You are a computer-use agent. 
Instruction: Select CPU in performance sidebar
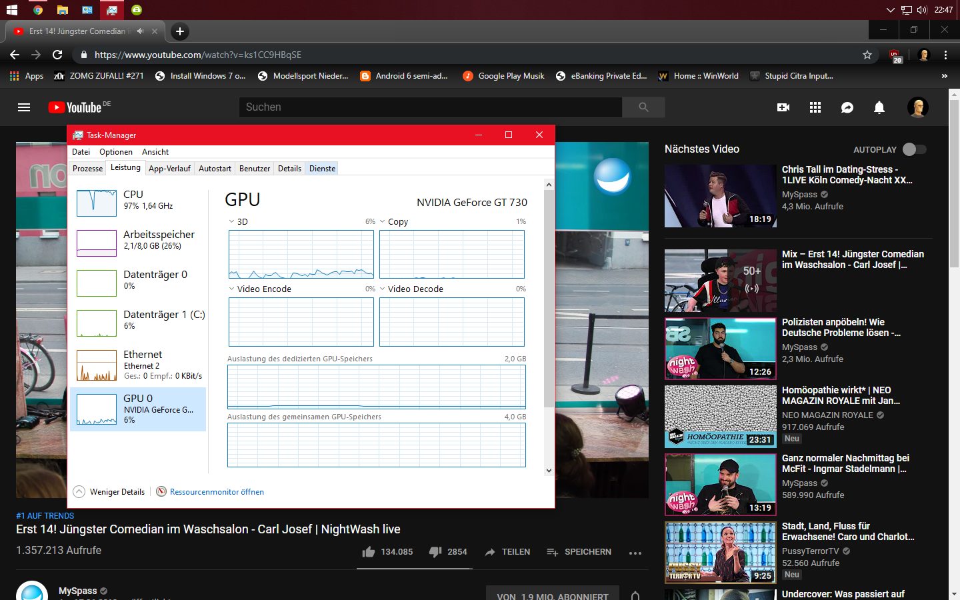pos(138,202)
